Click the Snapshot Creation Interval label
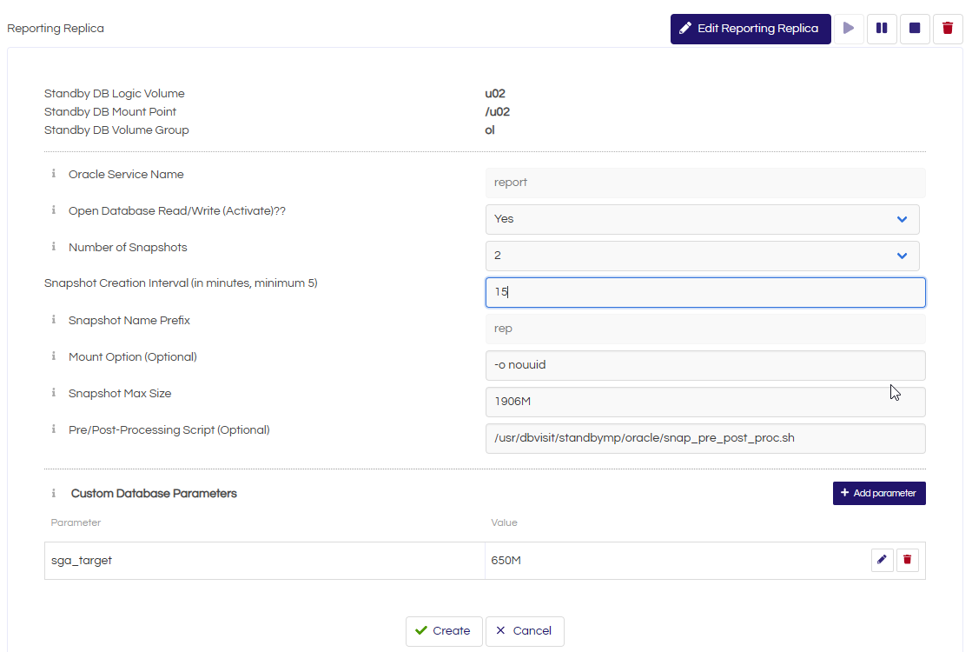This screenshot has width=972, height=652. click(x=181, y=283)
